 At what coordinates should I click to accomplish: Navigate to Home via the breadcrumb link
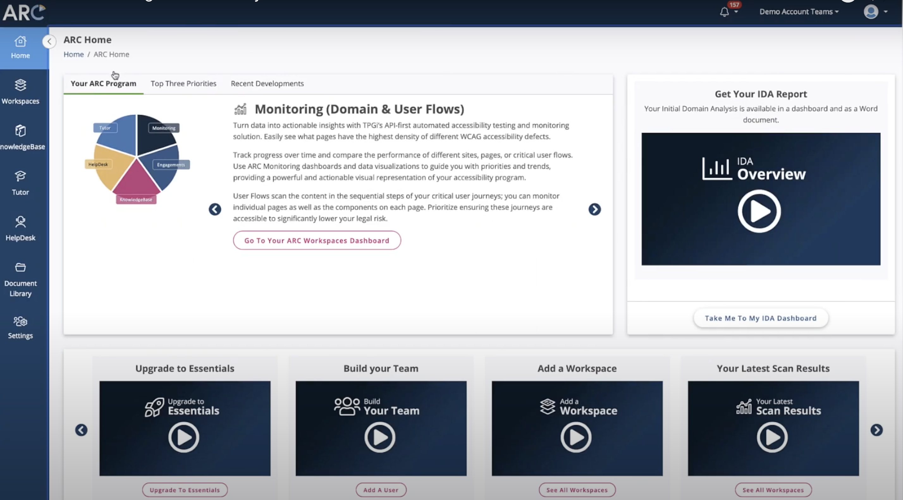click(x=74, y=54)
